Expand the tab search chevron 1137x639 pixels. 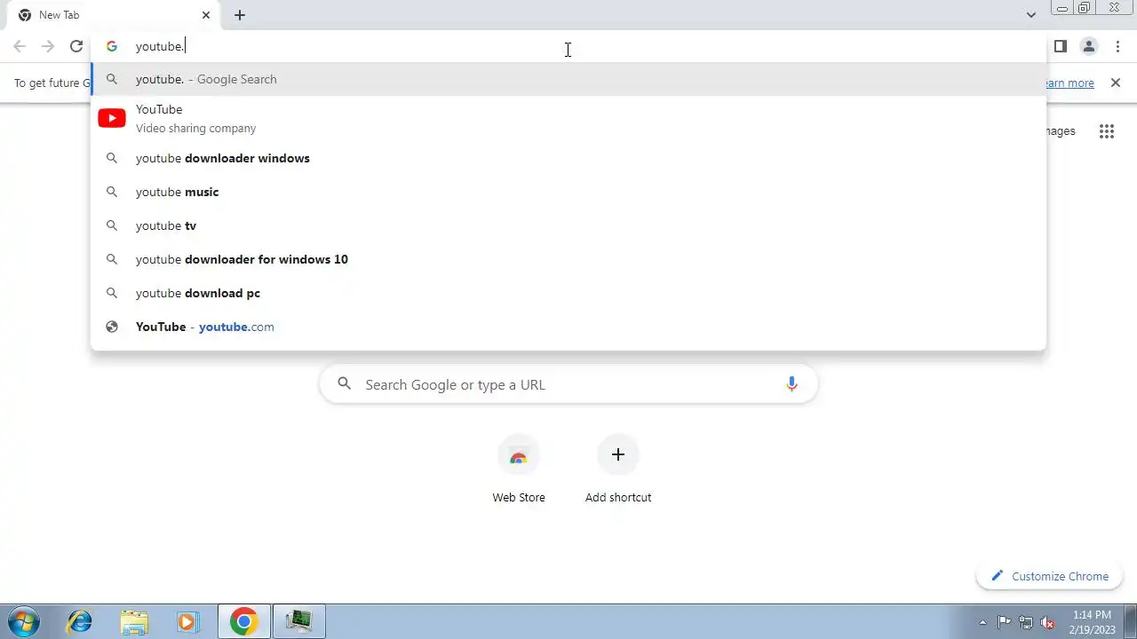tap(1031, 15)
